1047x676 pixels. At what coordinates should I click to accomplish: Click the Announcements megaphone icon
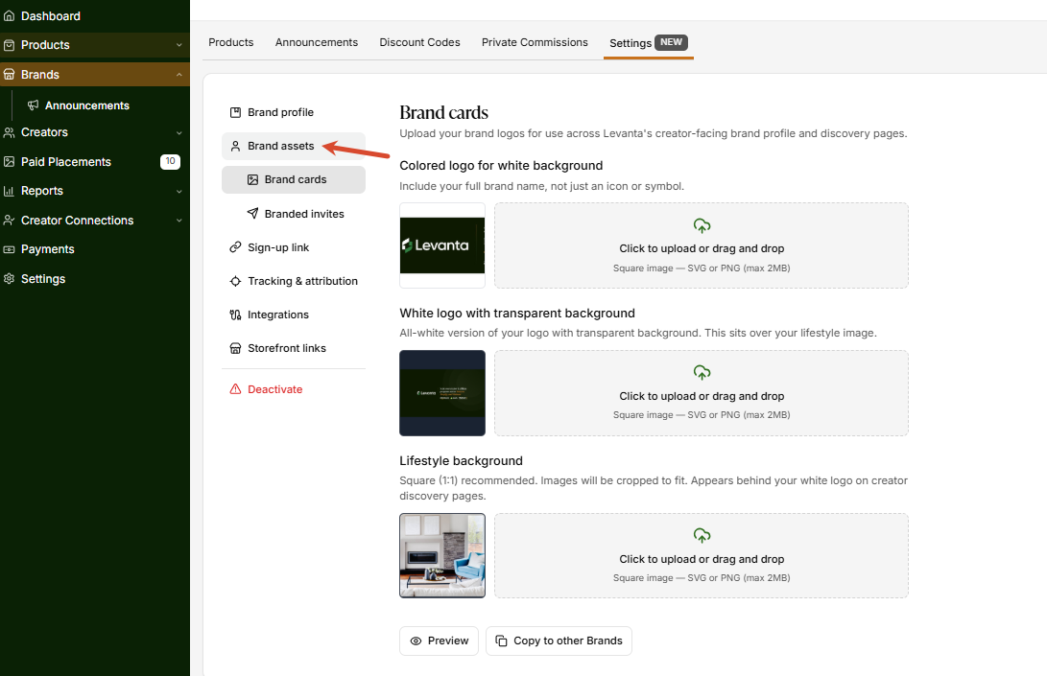pos(33,105)
